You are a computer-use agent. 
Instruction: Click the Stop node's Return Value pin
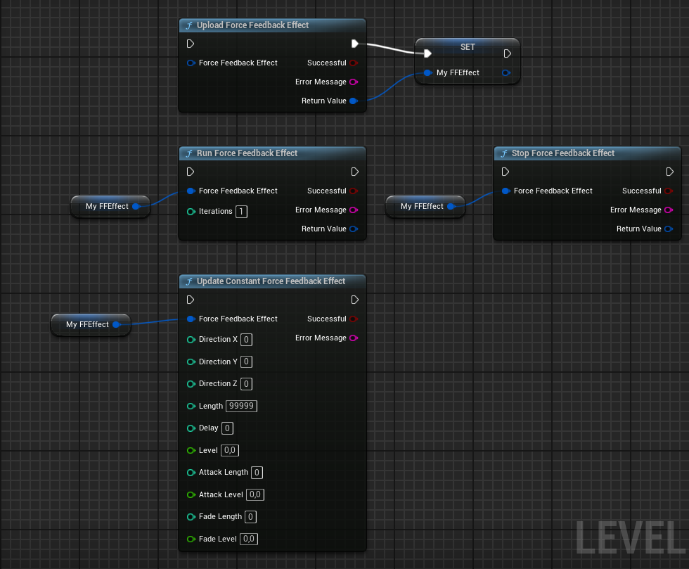coord(668,229)
